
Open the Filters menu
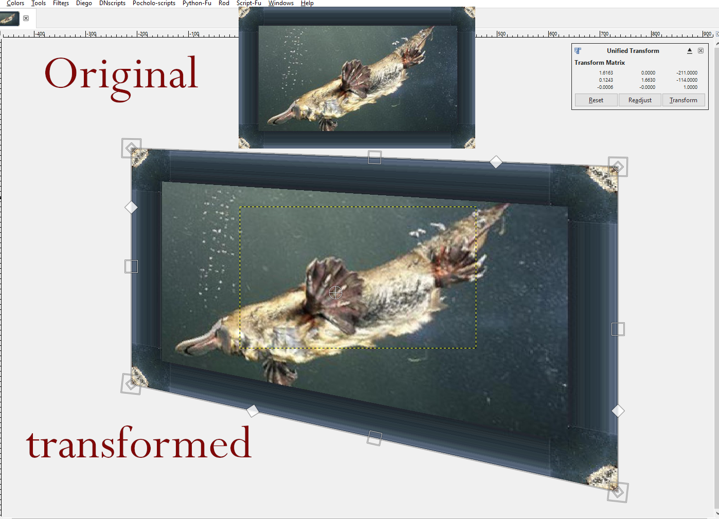(x=61, y=3)
